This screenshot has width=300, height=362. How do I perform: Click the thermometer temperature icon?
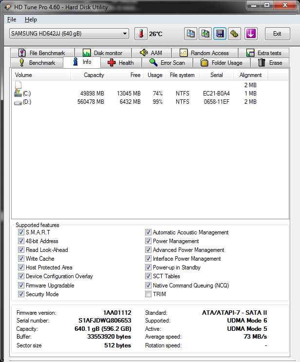141,34
